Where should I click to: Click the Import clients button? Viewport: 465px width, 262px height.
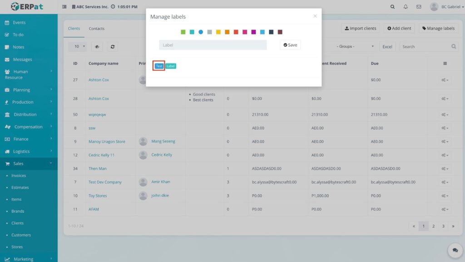361,28
